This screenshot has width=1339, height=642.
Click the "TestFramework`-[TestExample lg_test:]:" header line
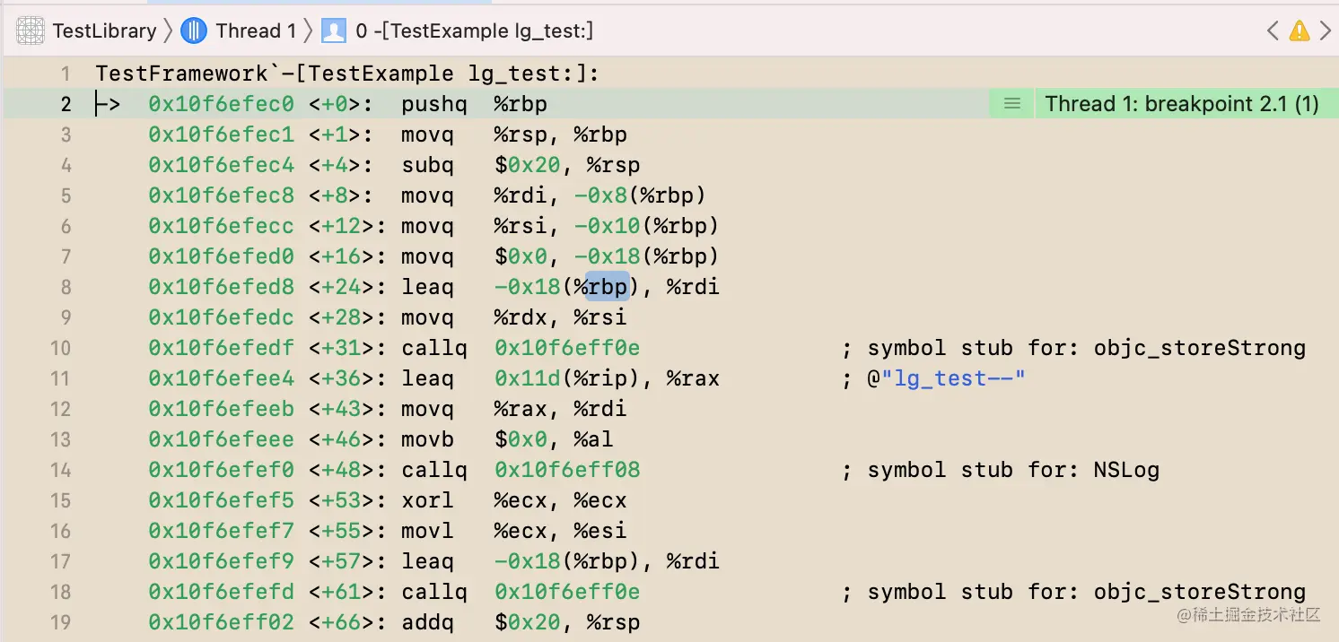click(347, 74)
